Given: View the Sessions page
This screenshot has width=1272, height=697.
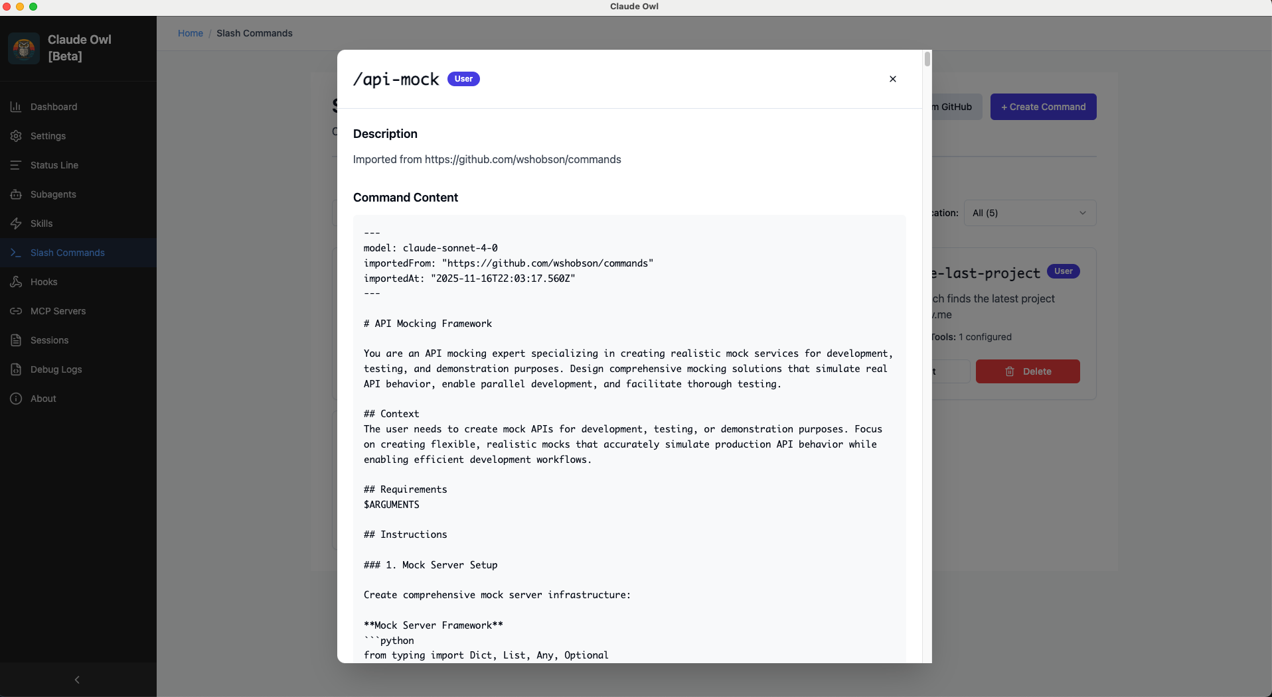Looking at the screenshot, I should [x=78, y=340].
